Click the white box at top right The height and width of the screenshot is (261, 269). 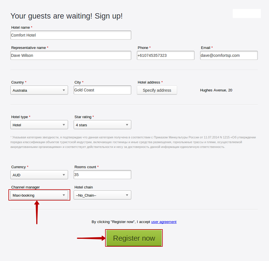click(247, 13)
